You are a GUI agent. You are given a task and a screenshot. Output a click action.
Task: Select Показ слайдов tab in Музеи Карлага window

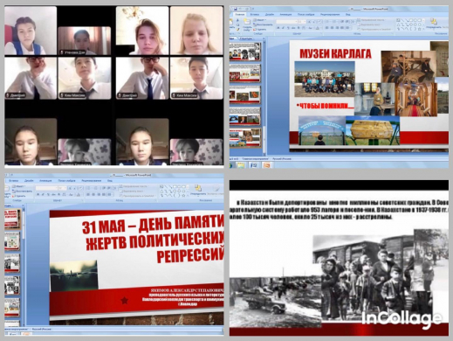306,15
